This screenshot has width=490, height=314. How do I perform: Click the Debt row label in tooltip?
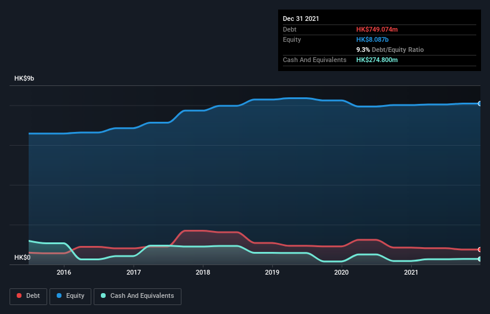click(289, 29)
